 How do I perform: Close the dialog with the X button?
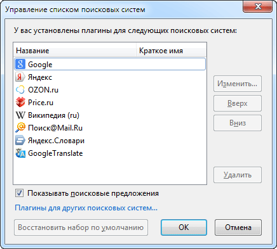click(x=257, y=6)
